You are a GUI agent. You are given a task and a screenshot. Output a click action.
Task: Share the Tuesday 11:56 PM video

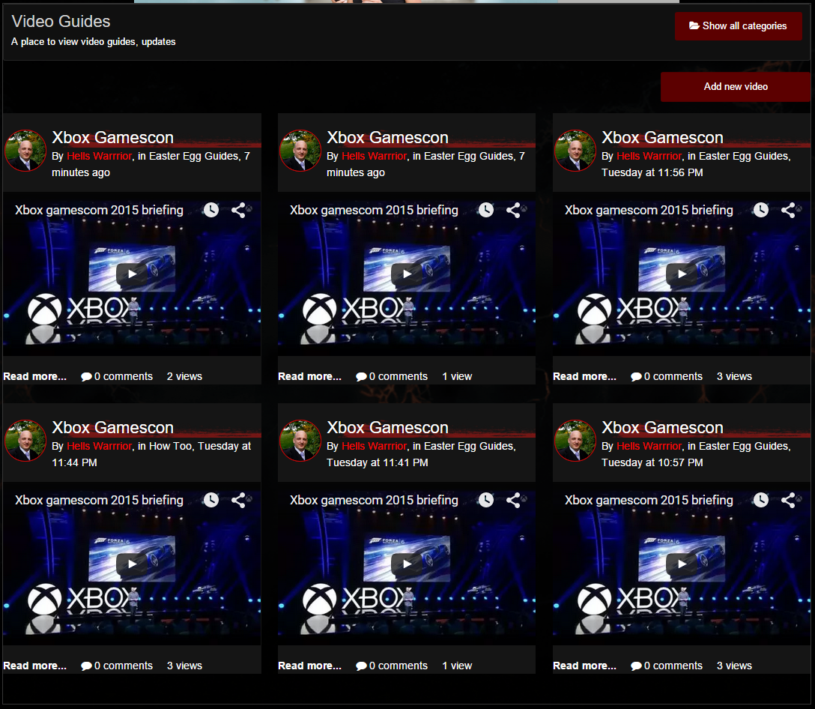[789, 210]
